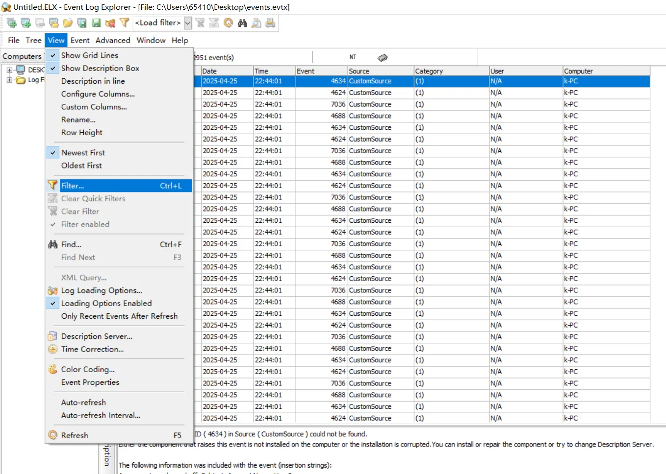Viewport: 666px width, 474px height.
Task: Select Filter... menu entry
Action: tap(119, 186)
